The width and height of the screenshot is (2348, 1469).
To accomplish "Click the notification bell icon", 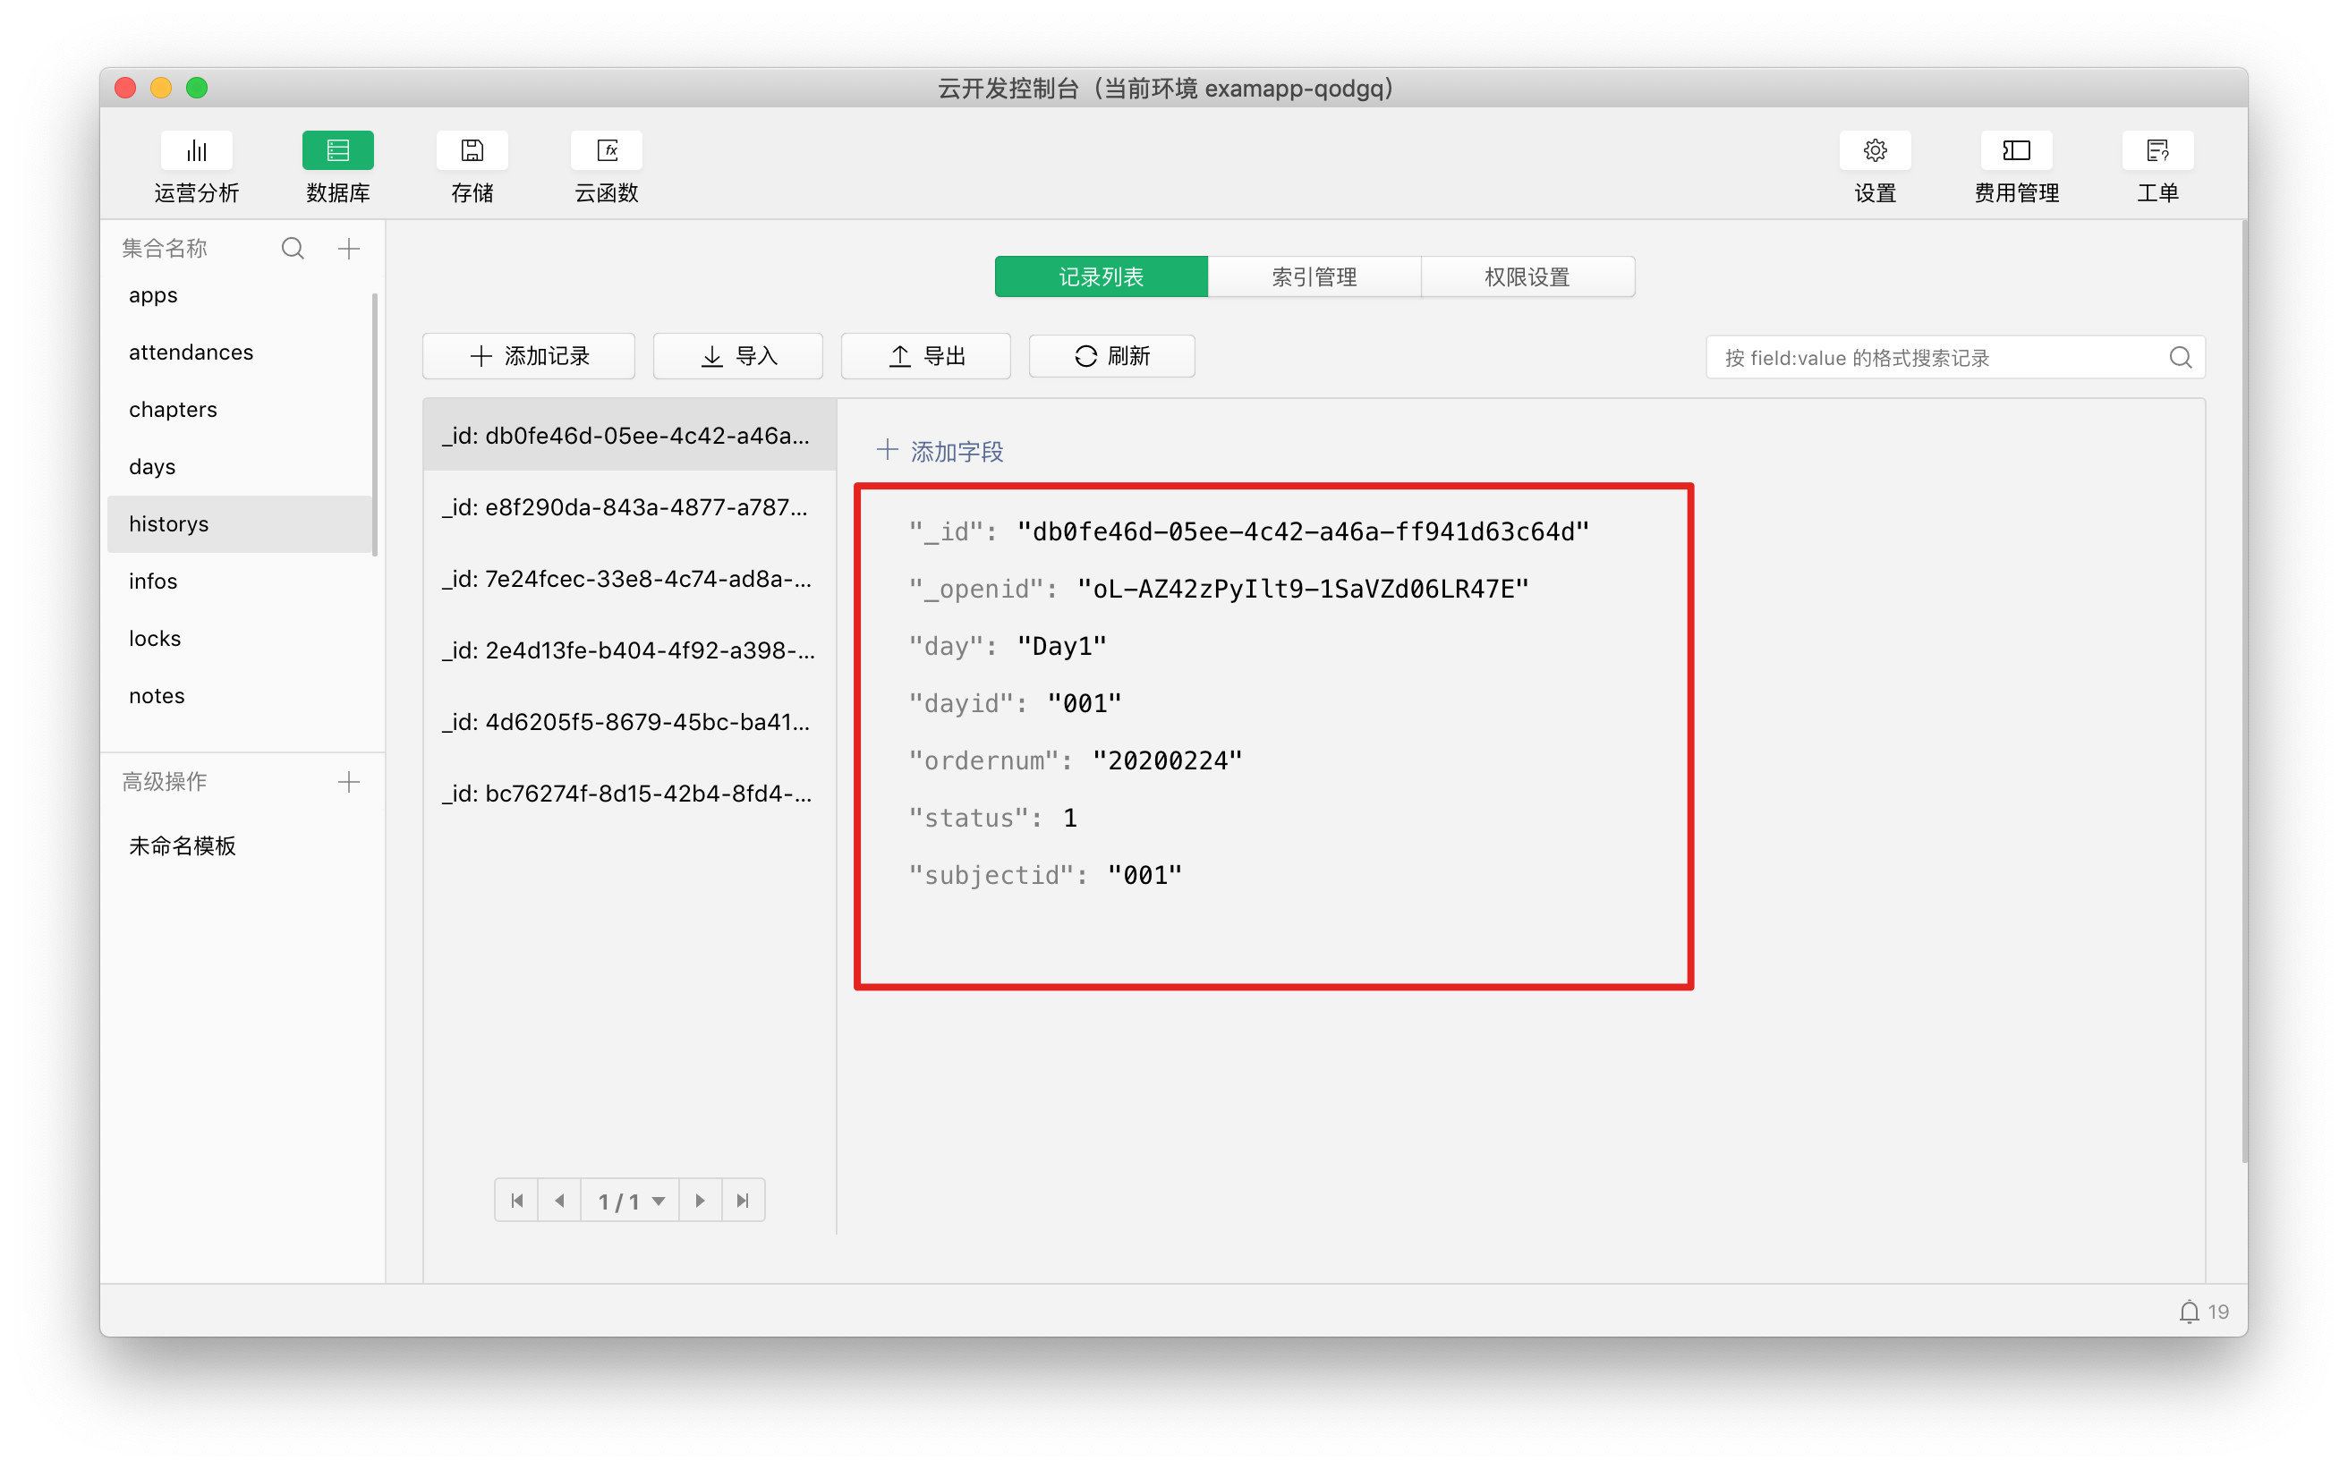I will [x=2188, y=1312].
